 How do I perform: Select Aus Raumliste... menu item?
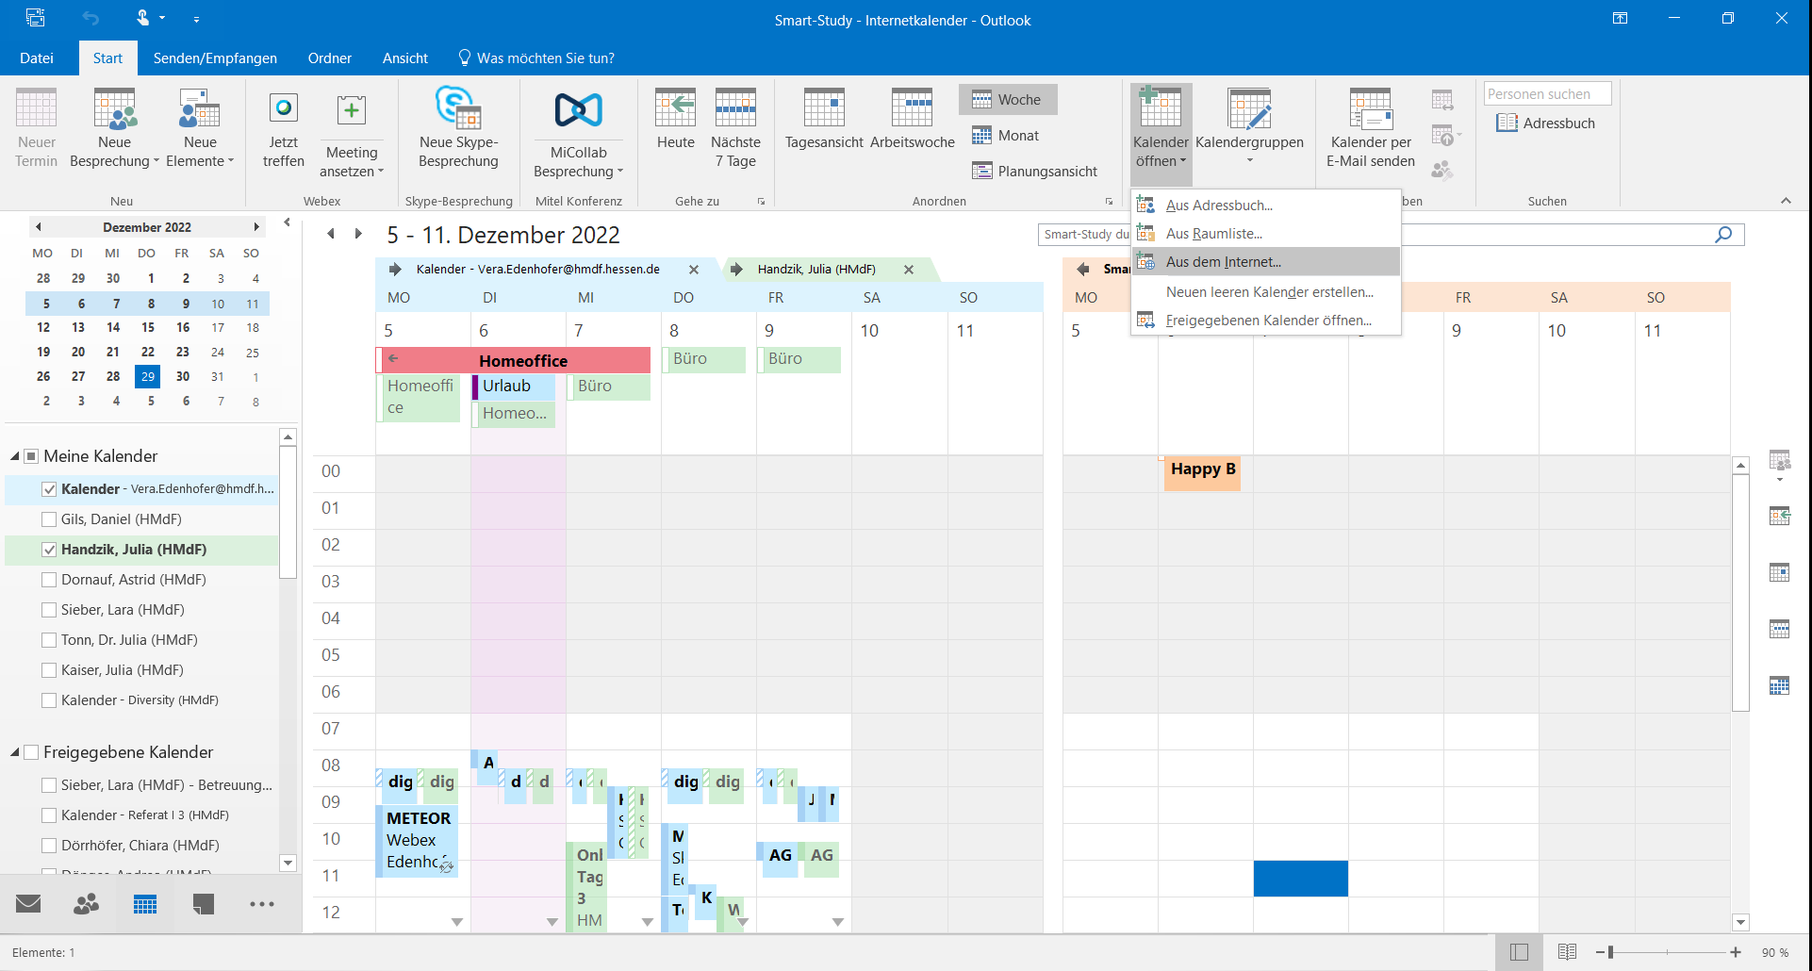tap(1266, 234)
